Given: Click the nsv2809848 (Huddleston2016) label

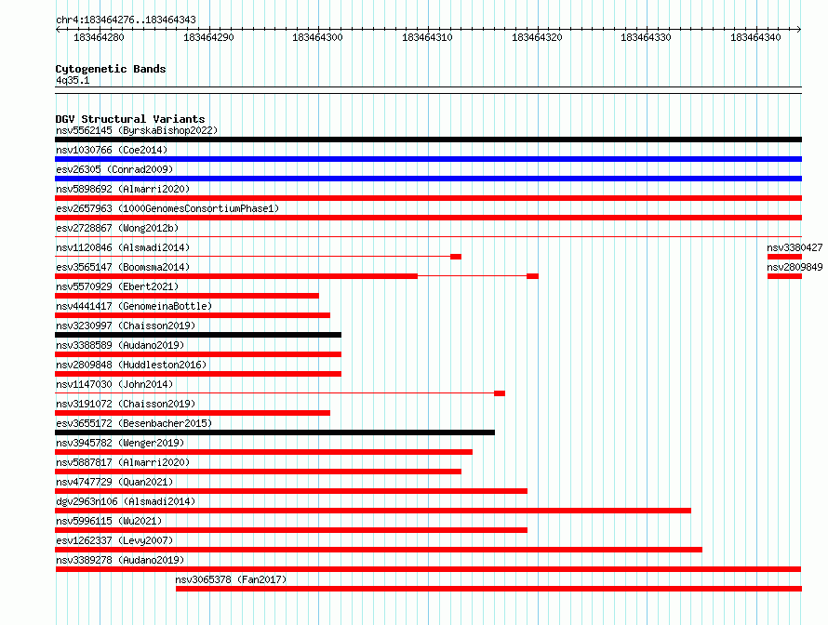Looking at the screenshot, I should (x=131, y=365).
